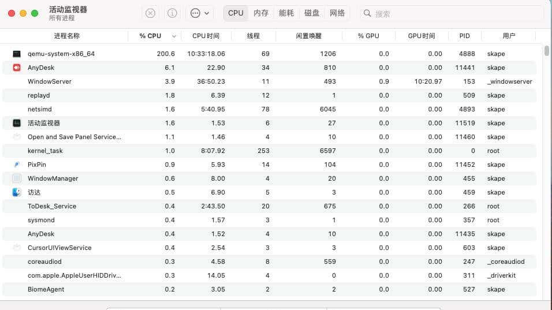Select the coreaudiod process row

coord(269,262)
